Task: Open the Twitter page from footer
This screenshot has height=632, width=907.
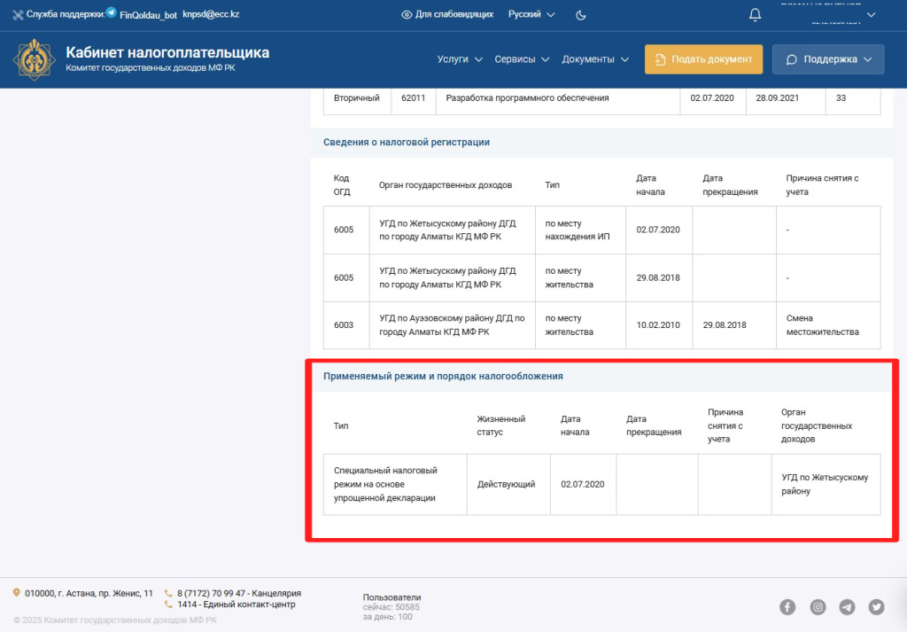Action: 877,607
